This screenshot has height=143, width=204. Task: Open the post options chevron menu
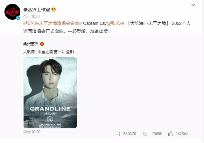click(193, 5)
